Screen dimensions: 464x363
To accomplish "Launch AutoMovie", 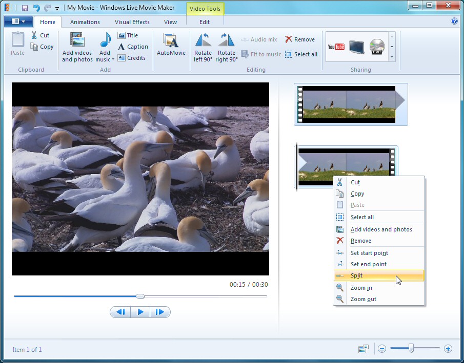I will (x=171, y=45).
